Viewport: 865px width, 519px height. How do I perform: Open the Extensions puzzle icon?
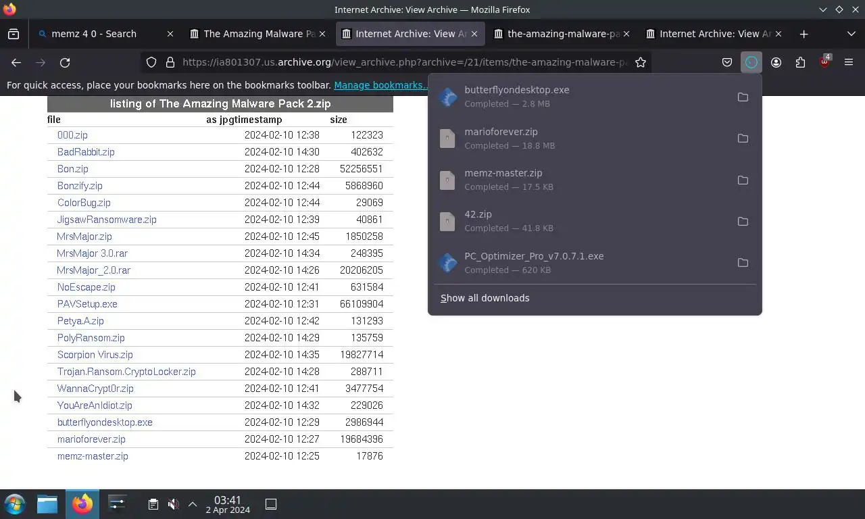click(800, 62)
